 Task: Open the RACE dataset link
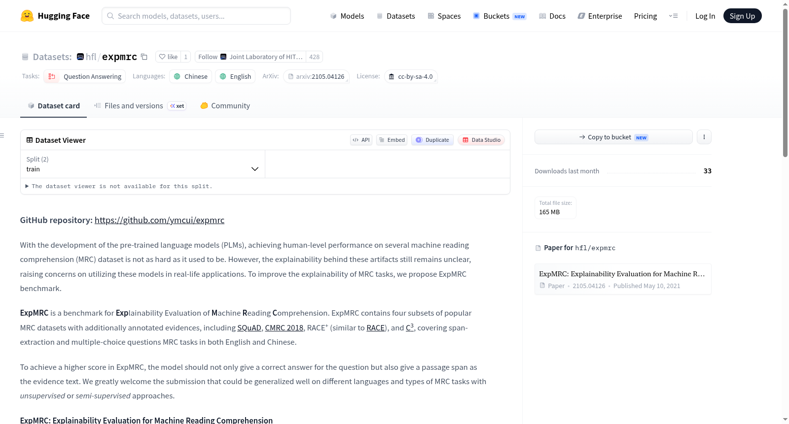tap(375, 327)
